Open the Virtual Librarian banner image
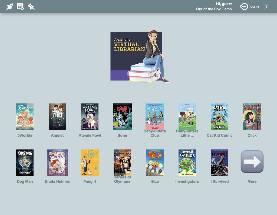This screenshot has width=277, height=215. pos(140,56)
